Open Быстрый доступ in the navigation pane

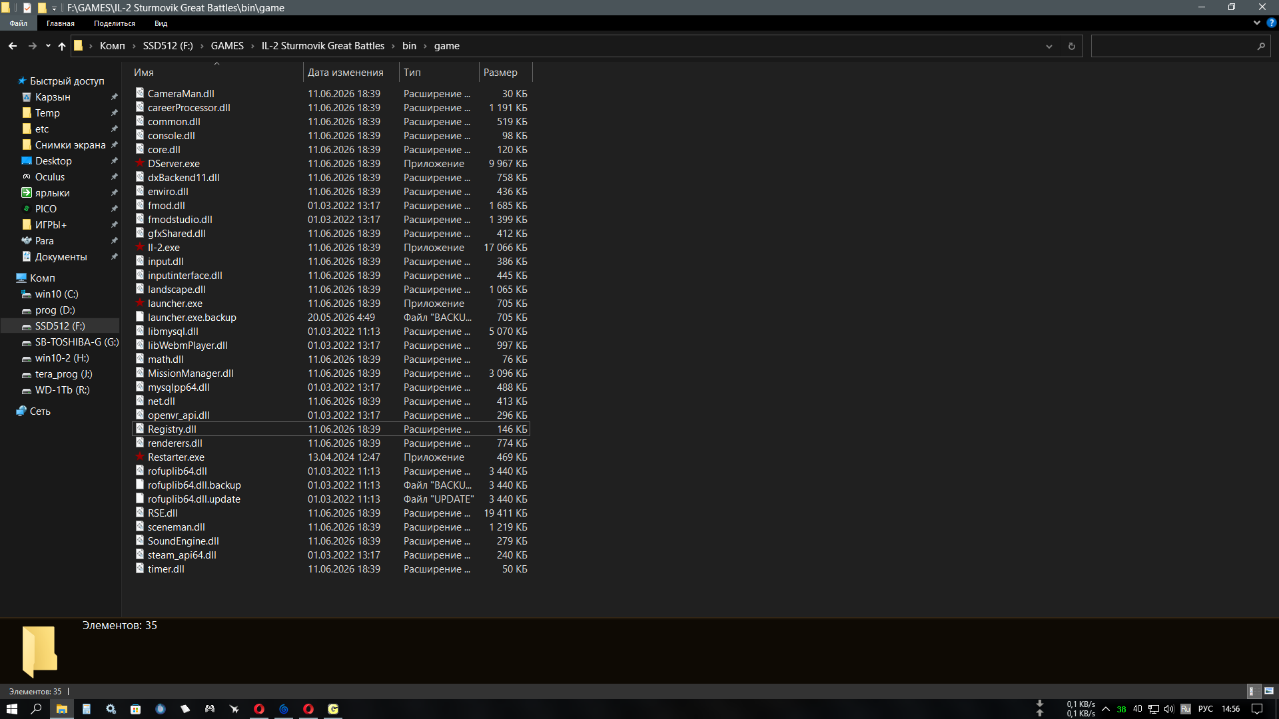coord(67,81)
